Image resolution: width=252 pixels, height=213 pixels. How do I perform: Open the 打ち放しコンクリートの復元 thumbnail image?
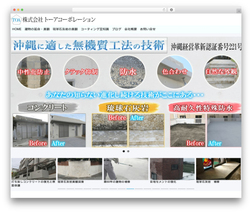[x=34, y=169]
